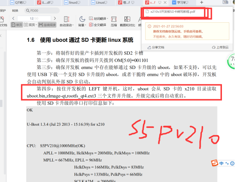Click the window count icon showing 10
Screen dimensions: 235x182
click(225, 2)
